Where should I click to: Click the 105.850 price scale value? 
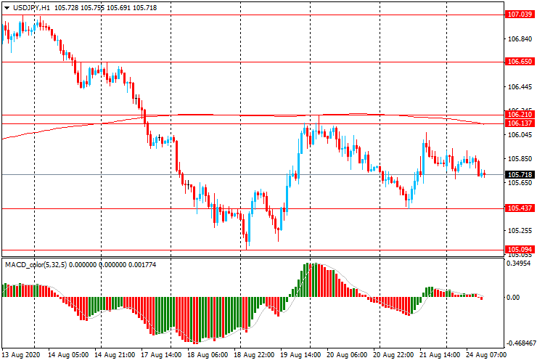point(520,159)
